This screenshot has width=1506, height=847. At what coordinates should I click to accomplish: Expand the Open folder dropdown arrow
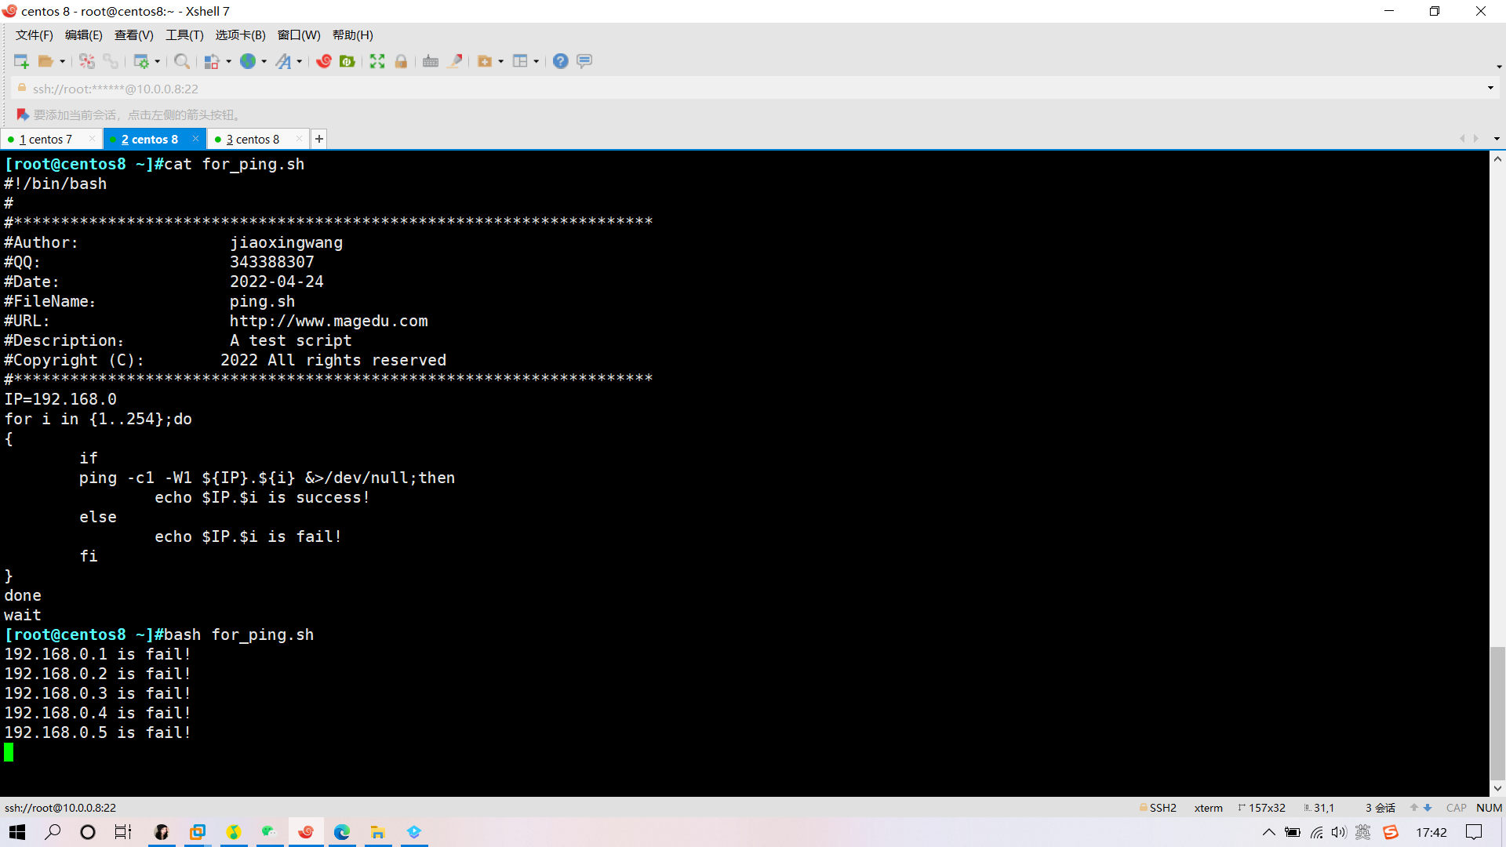pyautogui.click(x=63, y=61)
